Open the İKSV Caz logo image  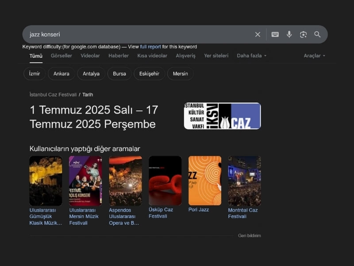click(222, 116)
